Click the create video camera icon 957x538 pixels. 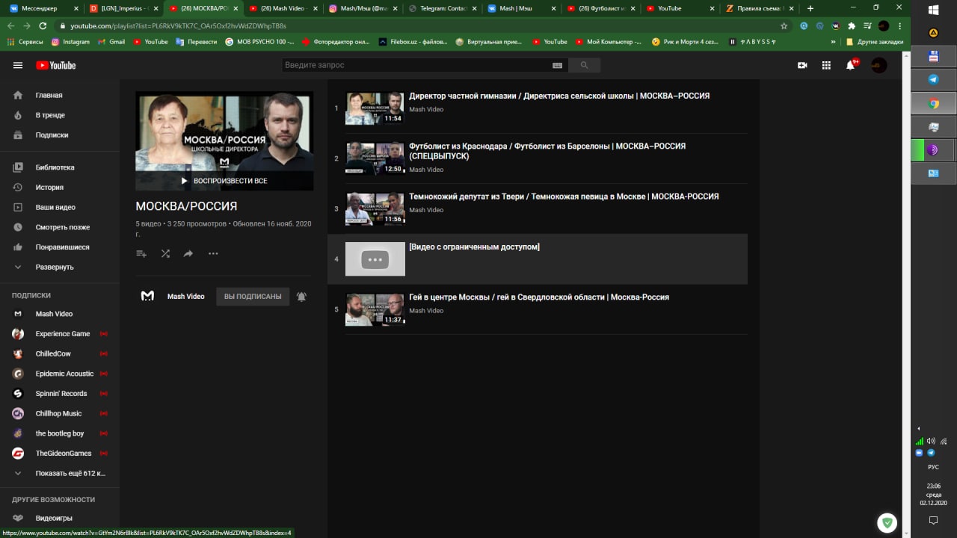coord(802,65)
